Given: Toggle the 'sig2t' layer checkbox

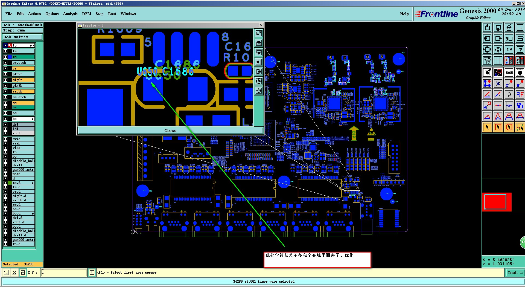Looking at the screenshot, I should tap(5, 80).
